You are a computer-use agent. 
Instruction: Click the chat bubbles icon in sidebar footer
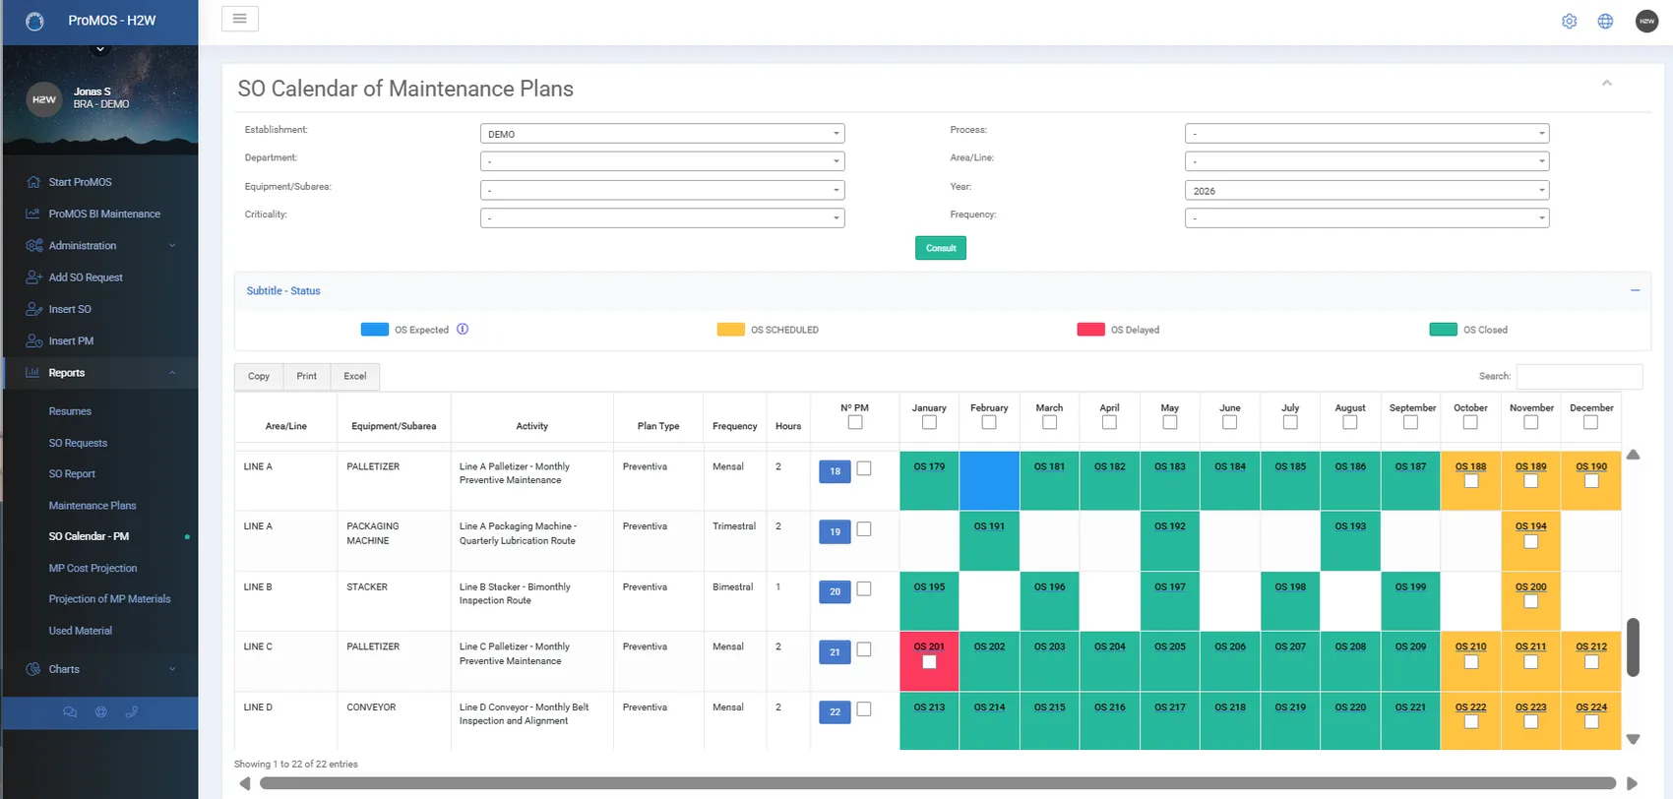pyautogui.click(x=70, y=712)
